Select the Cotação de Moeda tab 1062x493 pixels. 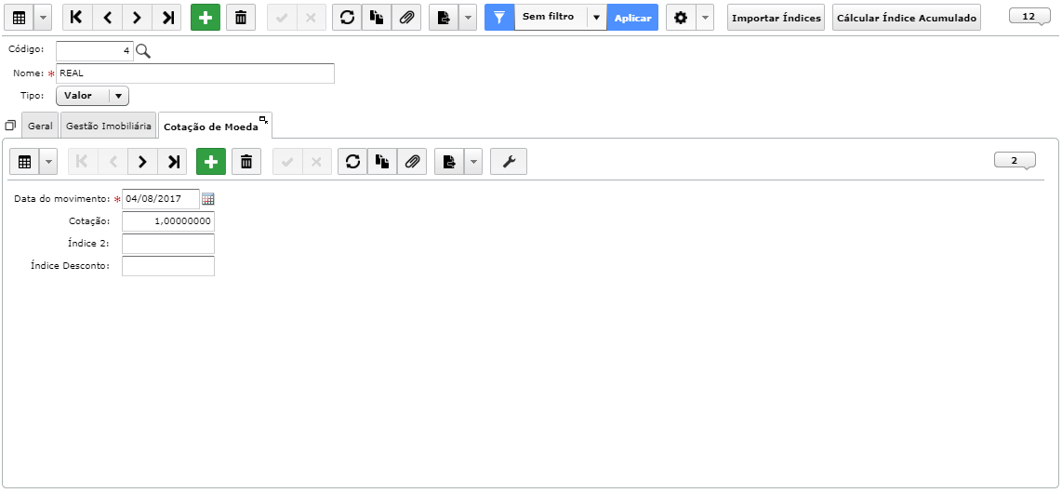coord(211,127)
